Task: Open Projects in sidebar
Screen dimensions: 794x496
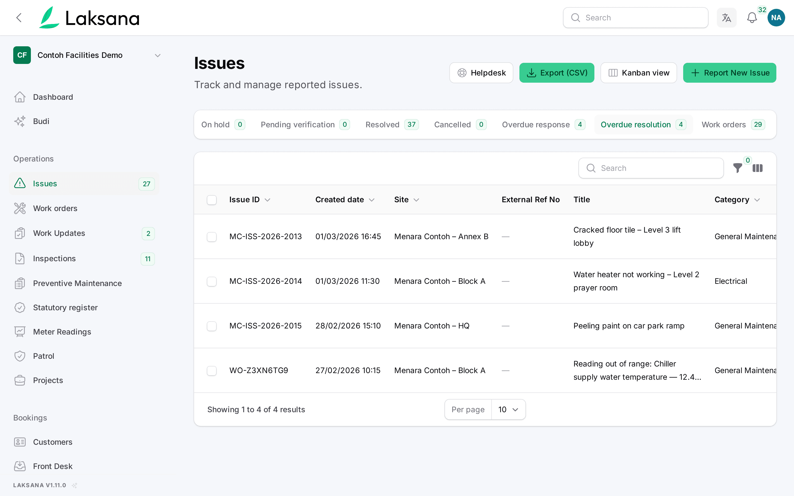Action: [84, 380]
